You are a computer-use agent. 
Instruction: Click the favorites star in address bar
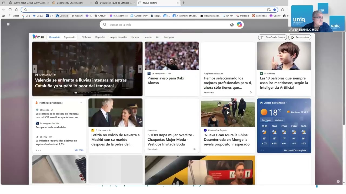coord(275,10)
